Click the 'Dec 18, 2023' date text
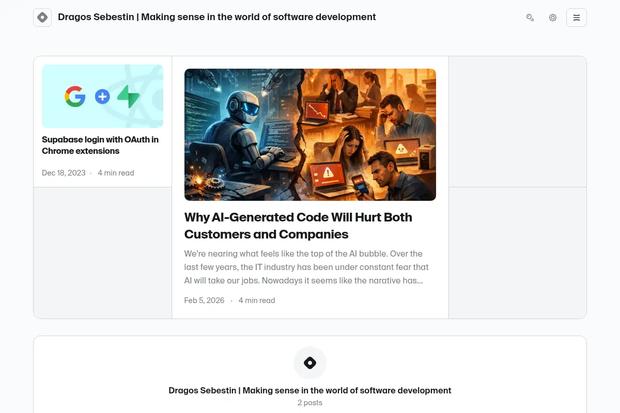Viewport: 620px width, 413px height. tap(64, 173)
